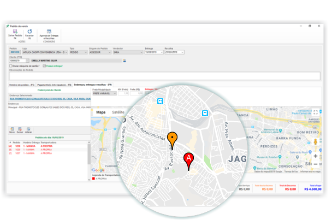Screen dimensions: 332x220
Task: Click orders list scroll-down arrow
Action: point(89,180)
